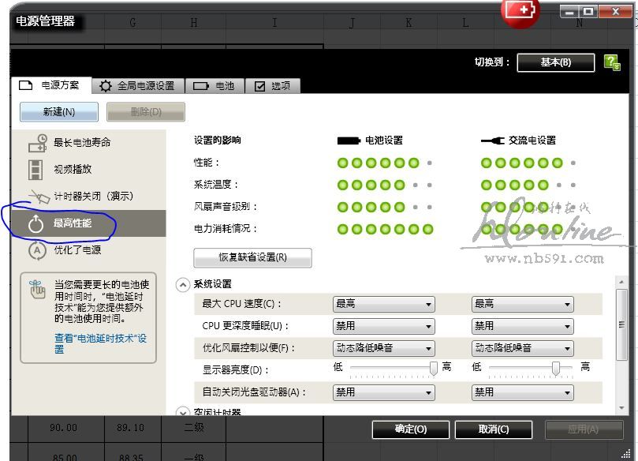Open the 查看"电池延时技术"设置 link
This screenshot has height=461, width=638.
[100, 343]
